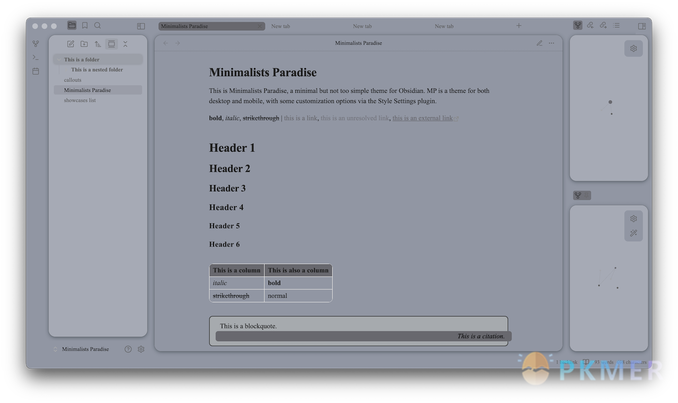The width and height of the screenshot is (678, 403).
Task: Show outgoing links panel
Action: (x=603, y=25)
